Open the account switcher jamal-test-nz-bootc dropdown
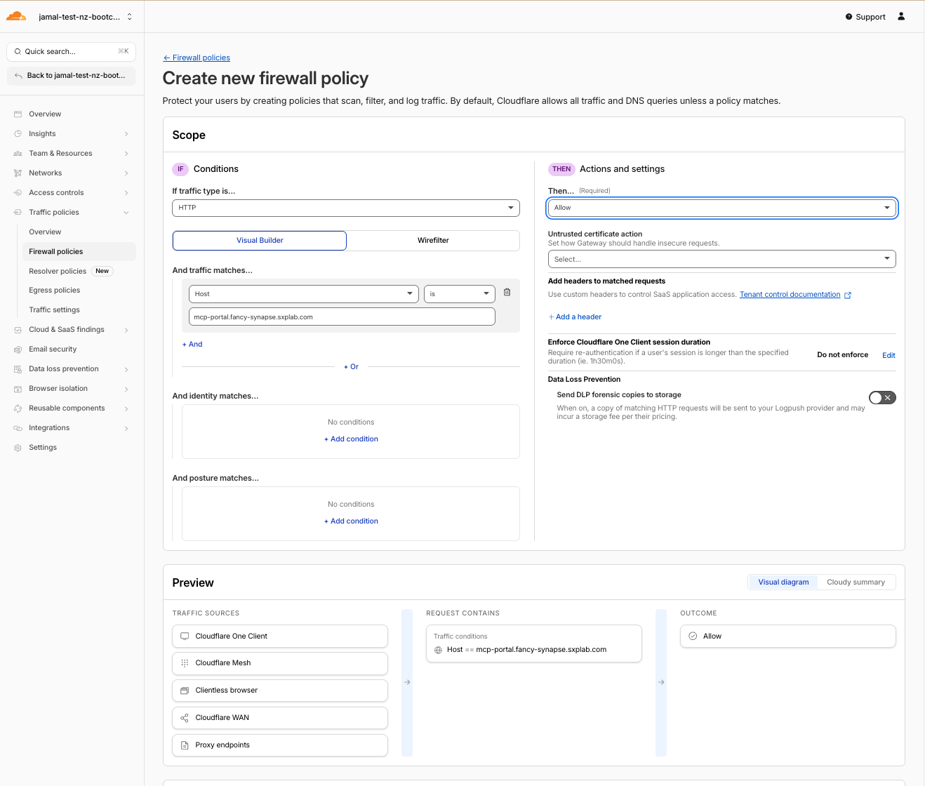Screen dimensions: 925x786 (84, 16)
